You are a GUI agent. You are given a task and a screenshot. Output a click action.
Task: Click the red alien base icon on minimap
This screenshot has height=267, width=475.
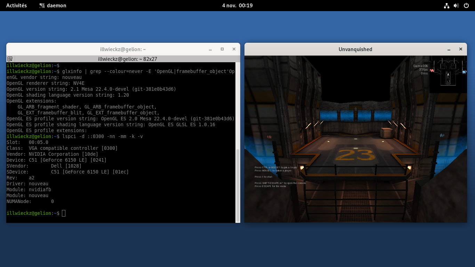(432, 71)
